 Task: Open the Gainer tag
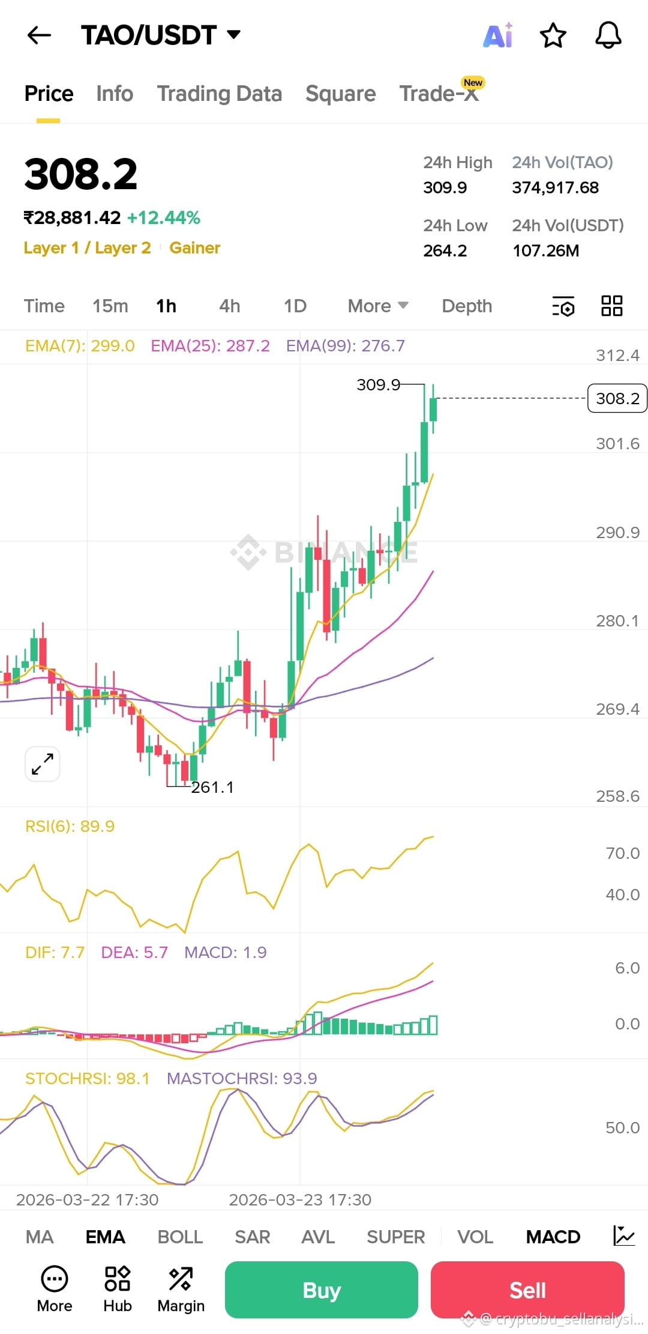195,247
